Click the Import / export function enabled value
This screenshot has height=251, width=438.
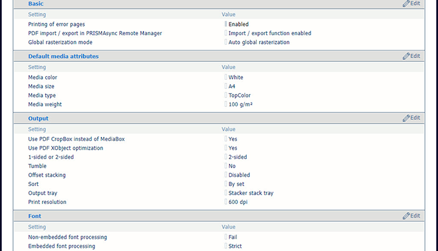click(x=270, y=33)
